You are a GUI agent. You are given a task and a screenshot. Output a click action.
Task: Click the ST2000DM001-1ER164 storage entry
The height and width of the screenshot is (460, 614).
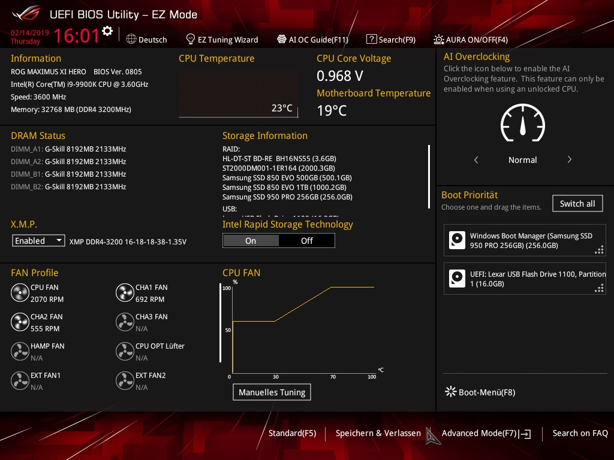coord(278,168)
